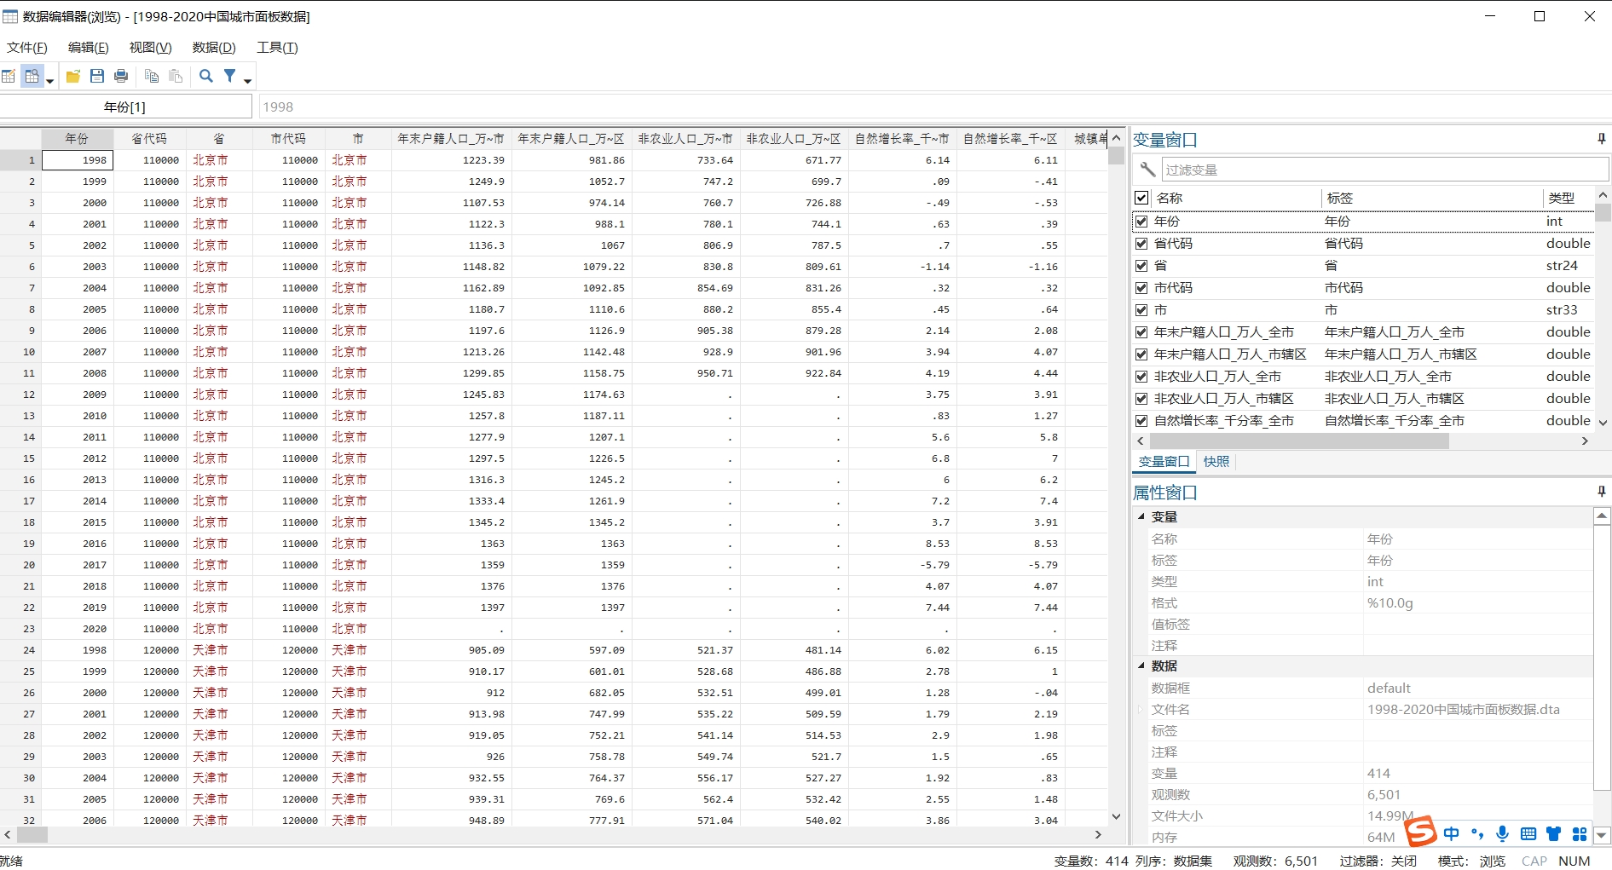Collapse the 变量 section in properties

click(1141, 516)
